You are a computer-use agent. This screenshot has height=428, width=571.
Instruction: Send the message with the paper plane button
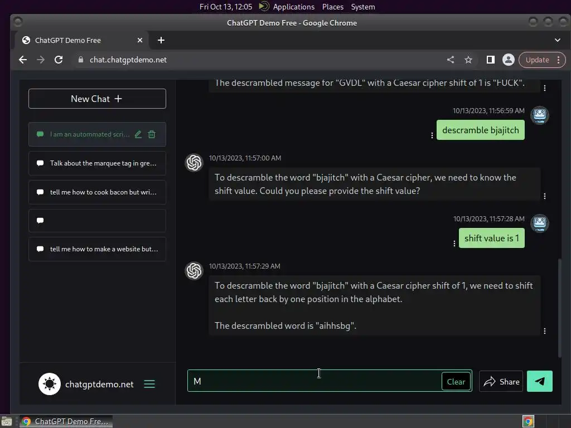540,381
